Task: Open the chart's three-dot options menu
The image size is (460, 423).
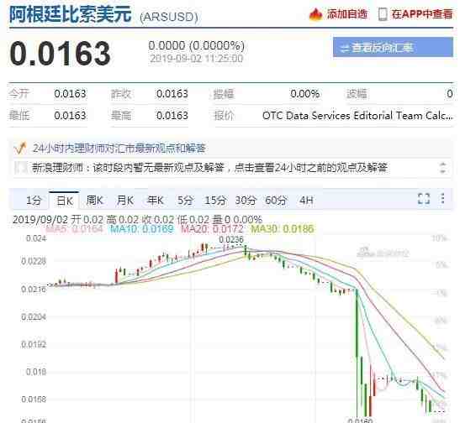Action: click(x=442, y=199)
